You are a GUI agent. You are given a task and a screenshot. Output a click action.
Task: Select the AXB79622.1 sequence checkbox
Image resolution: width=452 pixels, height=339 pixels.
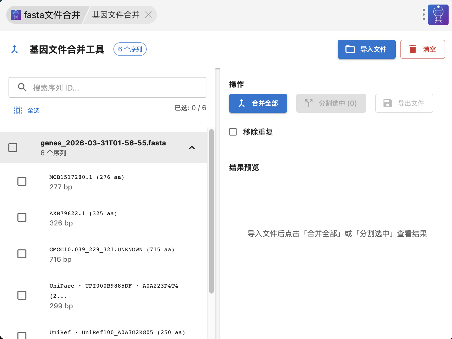click(22, 217)
